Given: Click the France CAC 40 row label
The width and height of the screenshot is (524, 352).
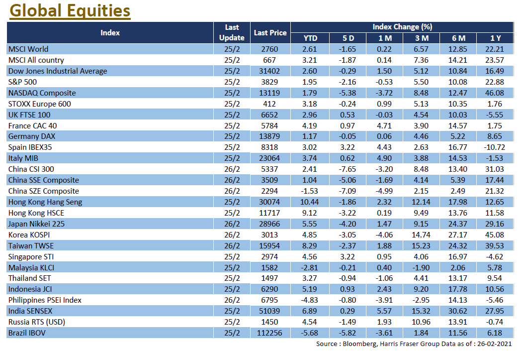Looking at the screenshot, I should tap(32, 126).
